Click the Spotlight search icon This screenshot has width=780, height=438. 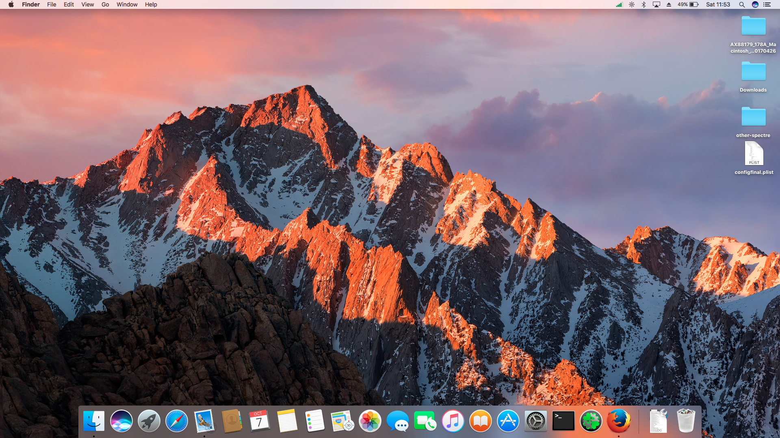742,4
